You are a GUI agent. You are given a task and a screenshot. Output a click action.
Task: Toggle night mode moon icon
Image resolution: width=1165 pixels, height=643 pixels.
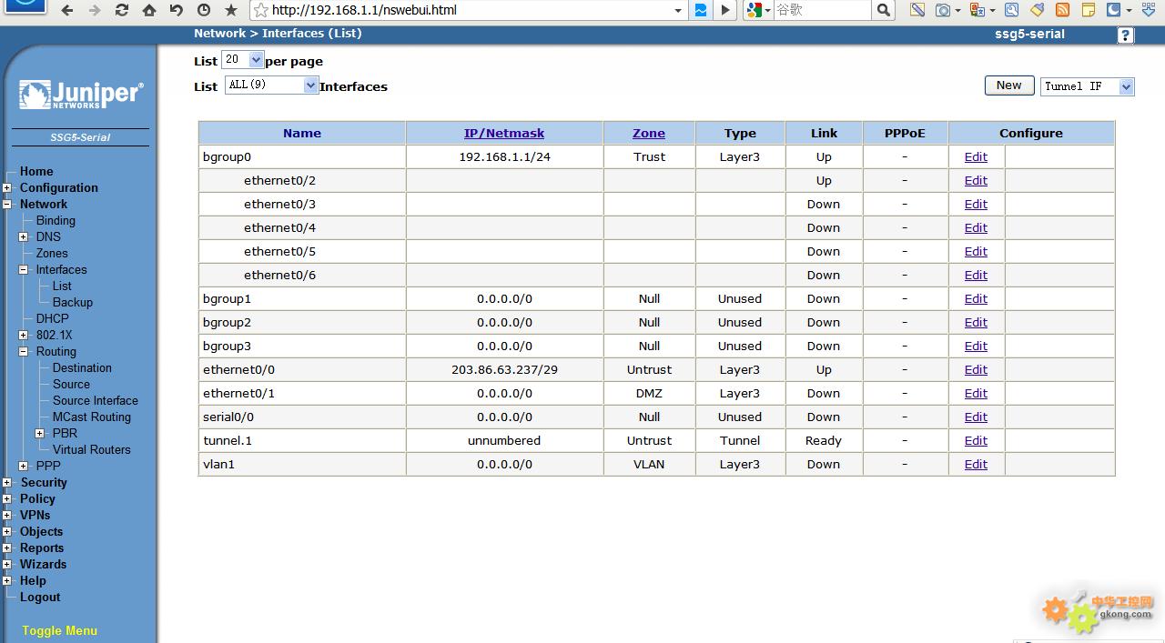pos(1113,10)
